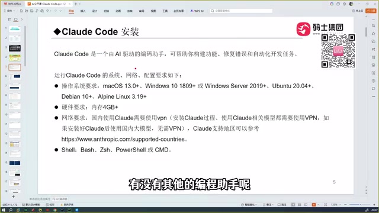
Task: Click the command search box in ribbon
Action: [x=241, y=11]
